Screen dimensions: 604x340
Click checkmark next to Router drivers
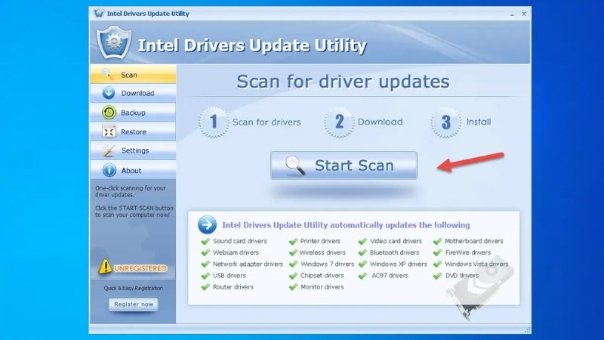[205, 287]
